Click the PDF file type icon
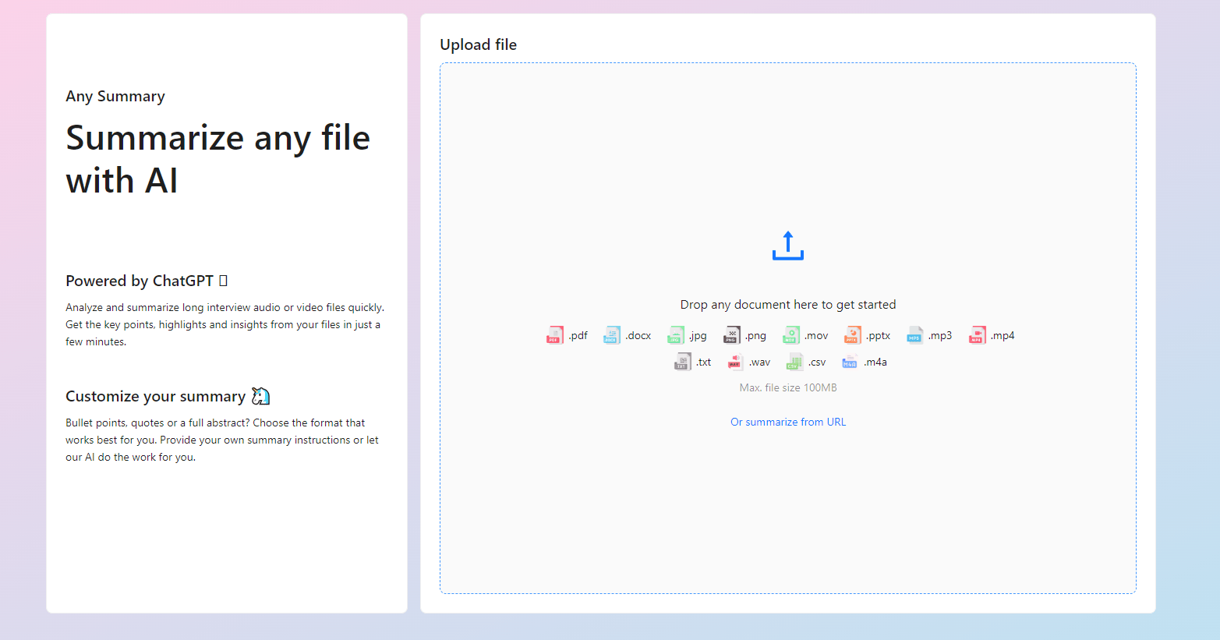This screenshot has width=1220, height=640. click(554, 335)
